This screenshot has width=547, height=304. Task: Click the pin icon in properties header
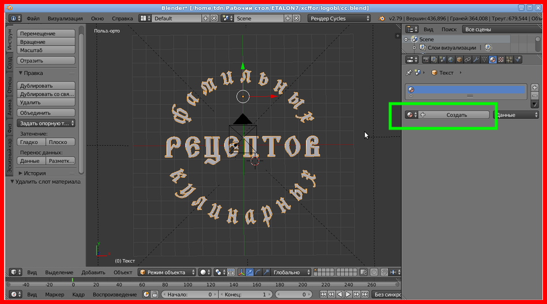point(409,73)
